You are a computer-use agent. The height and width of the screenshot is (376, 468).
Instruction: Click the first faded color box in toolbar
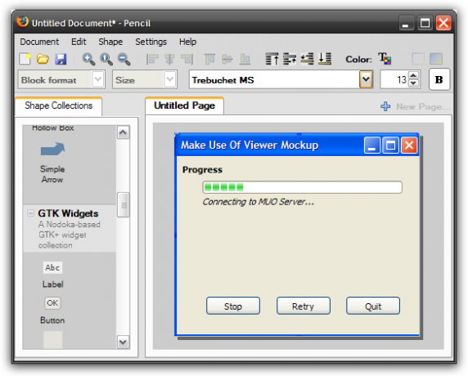coord(418,59)
